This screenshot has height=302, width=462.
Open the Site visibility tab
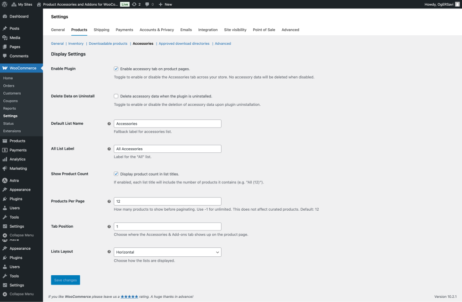click(235, 30)
